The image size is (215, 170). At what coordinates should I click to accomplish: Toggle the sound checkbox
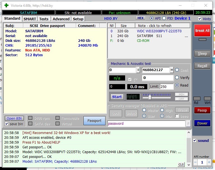click(195, 140)
